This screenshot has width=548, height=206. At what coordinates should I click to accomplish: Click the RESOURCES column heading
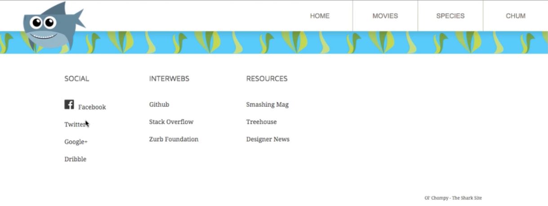267,79
